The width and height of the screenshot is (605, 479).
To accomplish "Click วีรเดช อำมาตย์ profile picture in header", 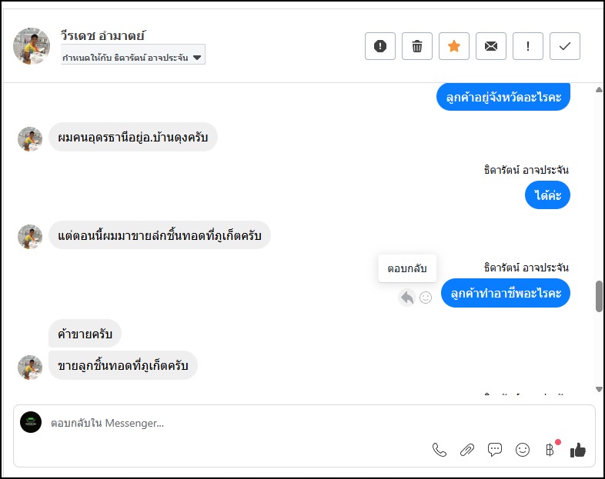I will tap(32, 46).
